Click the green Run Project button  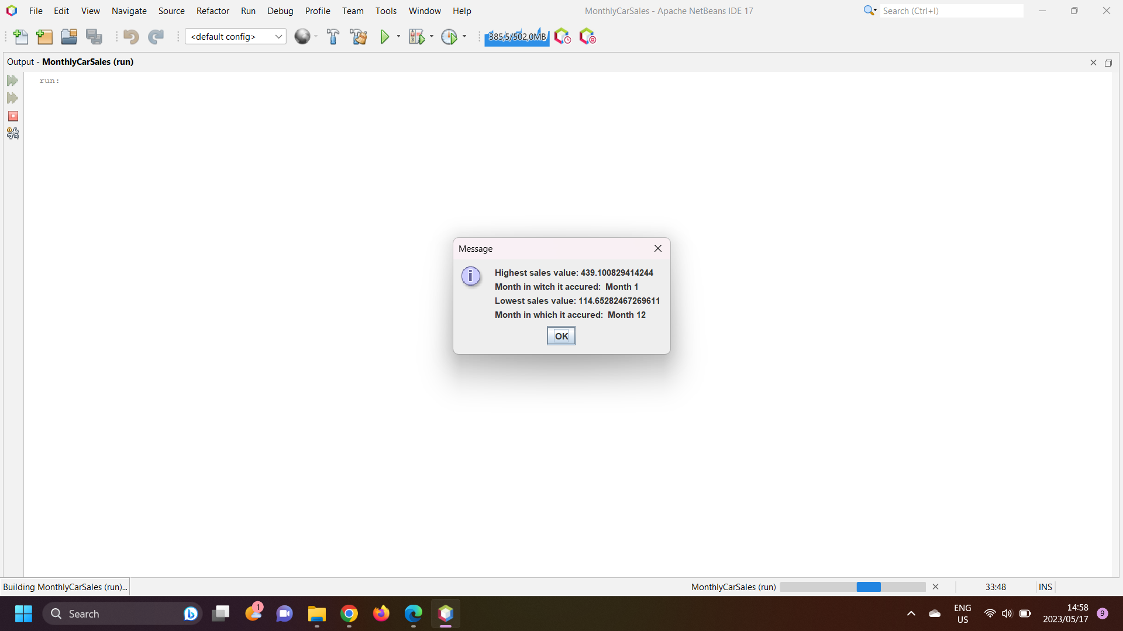(384, 37)
